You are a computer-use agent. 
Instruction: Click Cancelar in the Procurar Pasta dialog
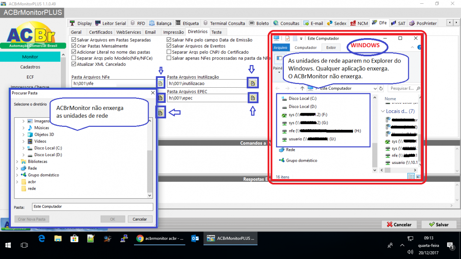[x=140, y=219]
